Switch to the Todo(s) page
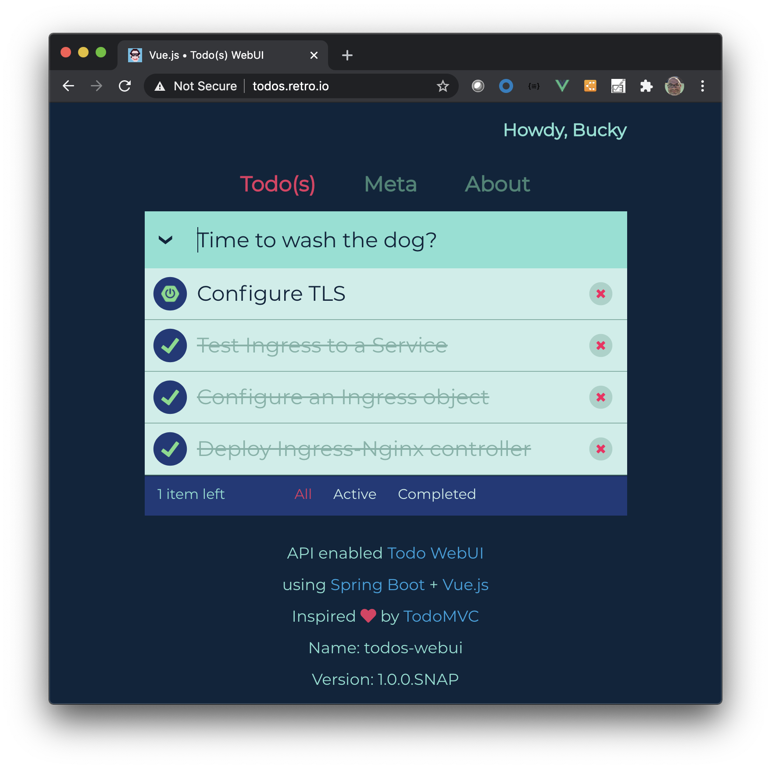 [278, 184]
